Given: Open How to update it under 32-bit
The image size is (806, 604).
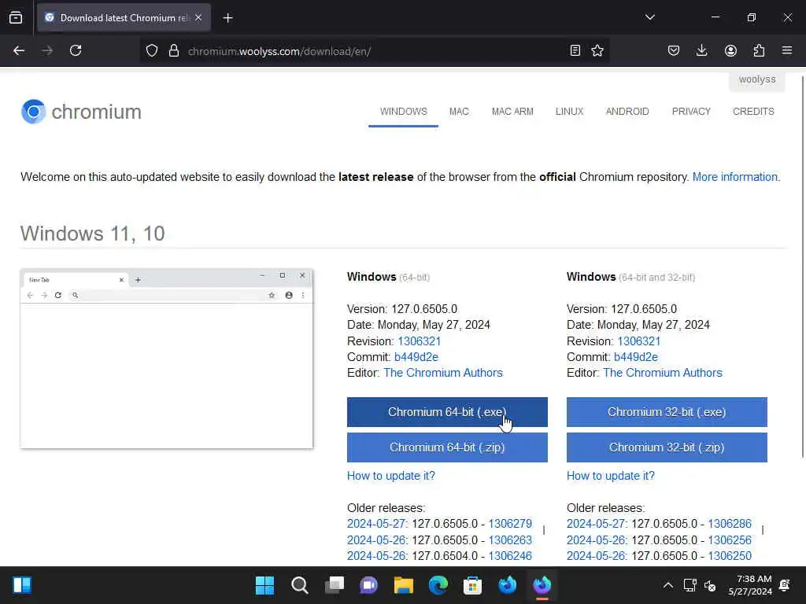Looking at the screenshot, I should [611, 476].
